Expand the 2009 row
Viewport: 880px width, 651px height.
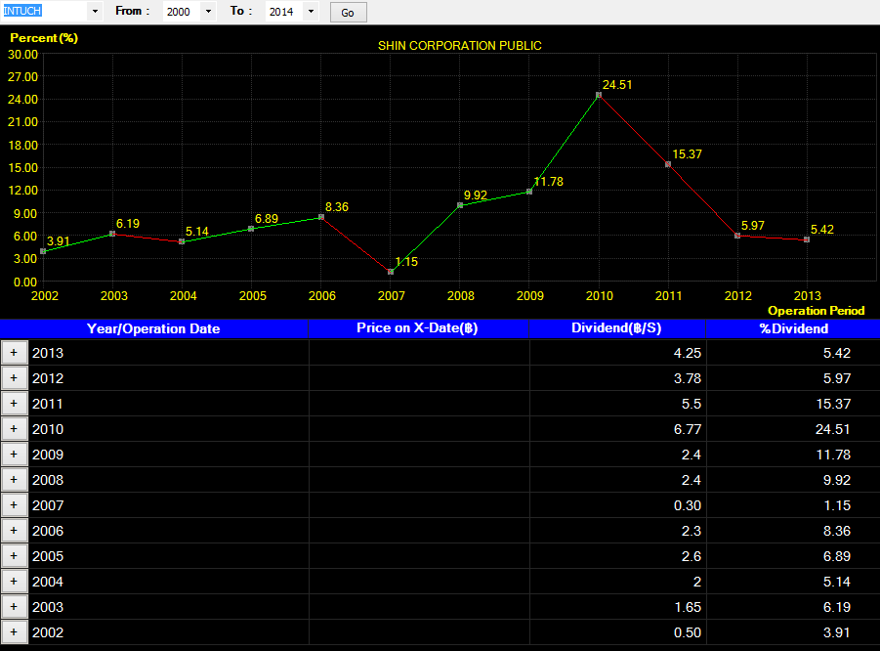point(14,454)
